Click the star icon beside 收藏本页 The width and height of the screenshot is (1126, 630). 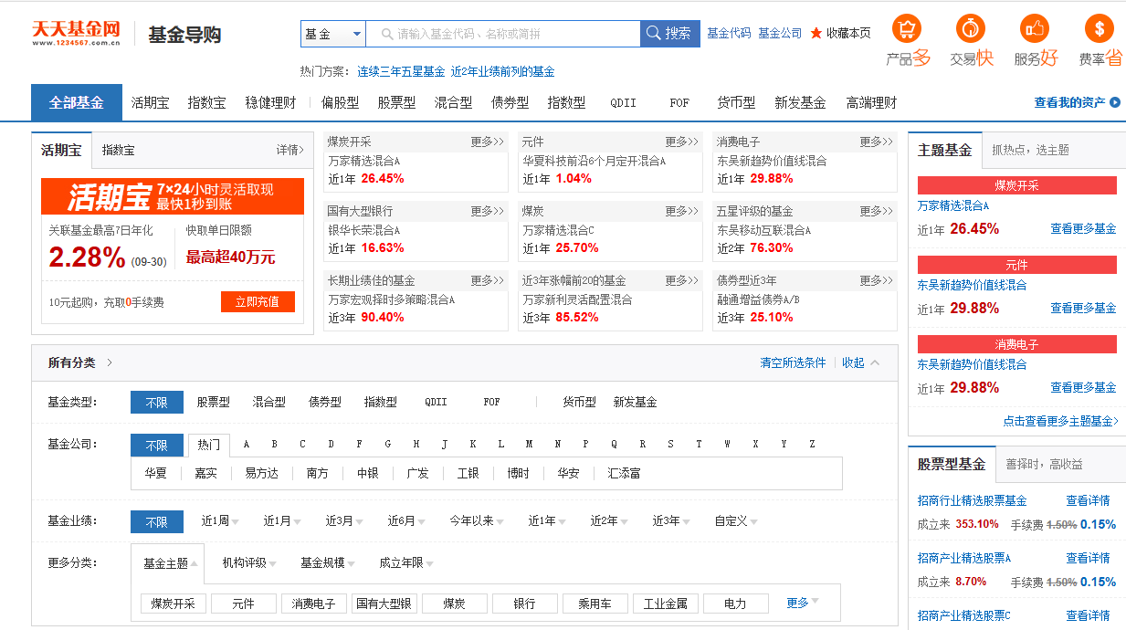tap(816, 33)
